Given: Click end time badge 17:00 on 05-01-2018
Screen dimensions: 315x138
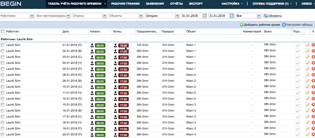Looking at the screenshot, I should [124, 69].
